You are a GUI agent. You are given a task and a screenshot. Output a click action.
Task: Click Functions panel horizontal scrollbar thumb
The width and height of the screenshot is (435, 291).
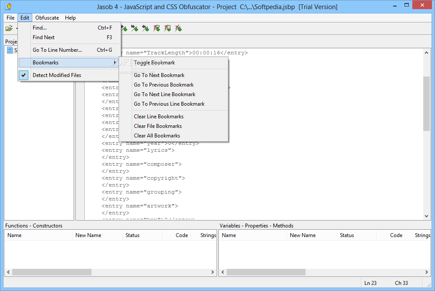point(52,272)
